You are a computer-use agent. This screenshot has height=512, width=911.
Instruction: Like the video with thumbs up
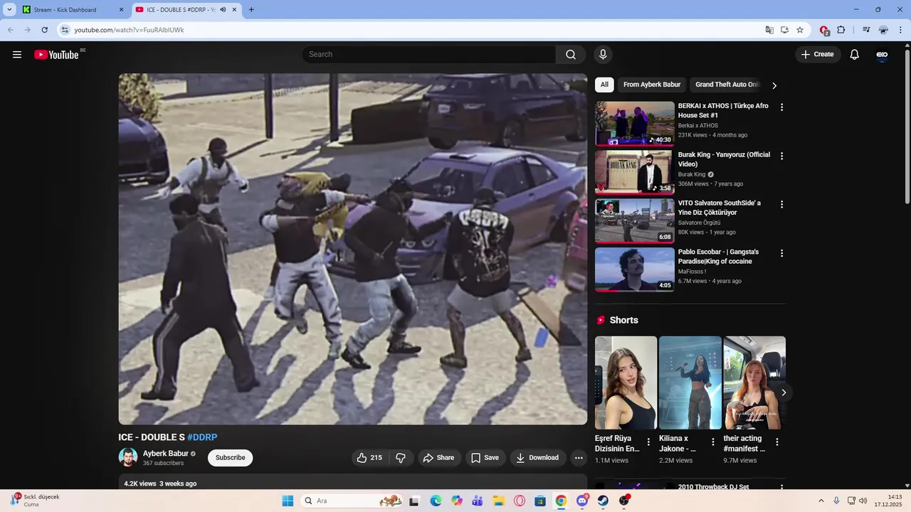coord(369,458)
